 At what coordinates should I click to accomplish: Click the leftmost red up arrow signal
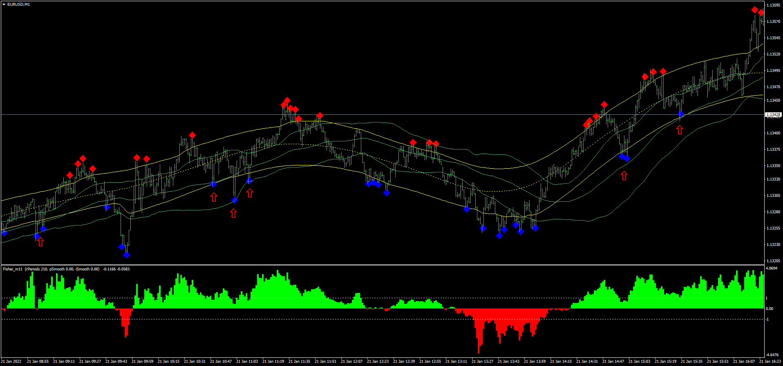pyautogui.click(x=40, y=242)
